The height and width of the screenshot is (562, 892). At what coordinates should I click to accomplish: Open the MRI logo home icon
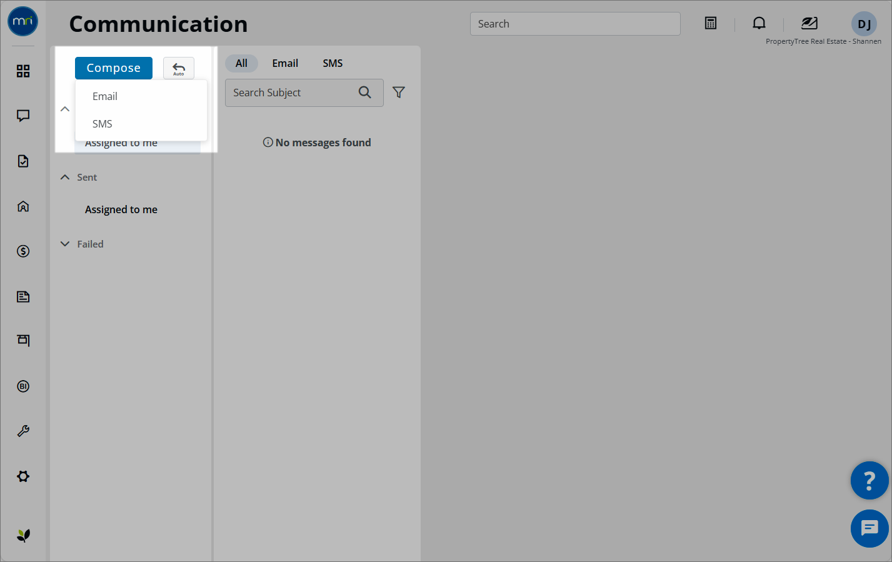(x=23, y=22)
